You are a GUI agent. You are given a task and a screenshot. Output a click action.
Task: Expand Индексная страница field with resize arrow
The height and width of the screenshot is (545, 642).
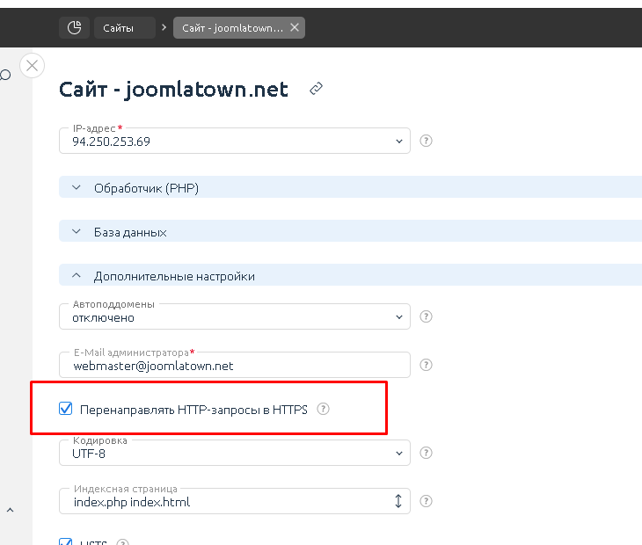tap(398, 501)
